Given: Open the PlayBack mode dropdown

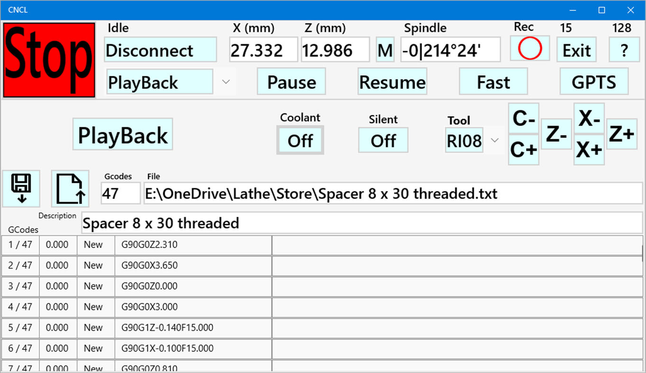Looking at the screenshot, I should (159, 81).
